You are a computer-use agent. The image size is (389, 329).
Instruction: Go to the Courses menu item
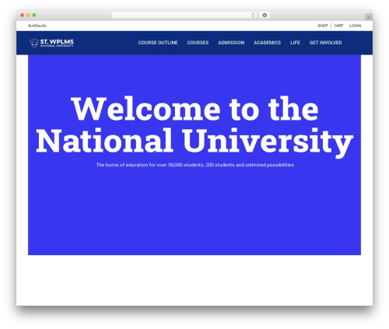coord(198,43)
